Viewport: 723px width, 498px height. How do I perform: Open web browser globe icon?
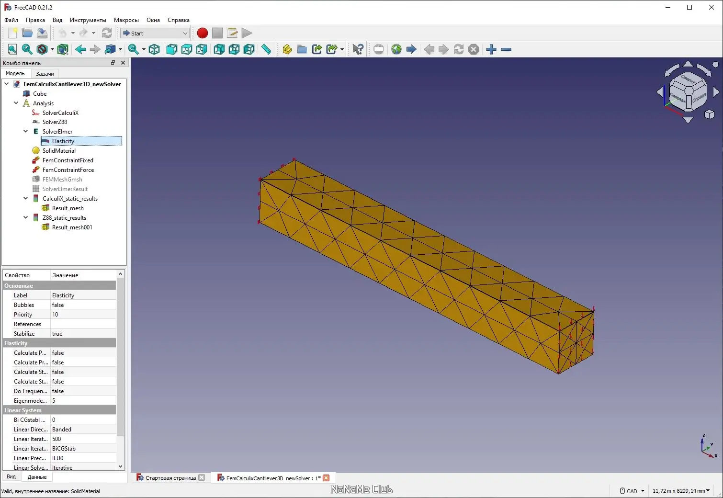(x=396, y=49)
